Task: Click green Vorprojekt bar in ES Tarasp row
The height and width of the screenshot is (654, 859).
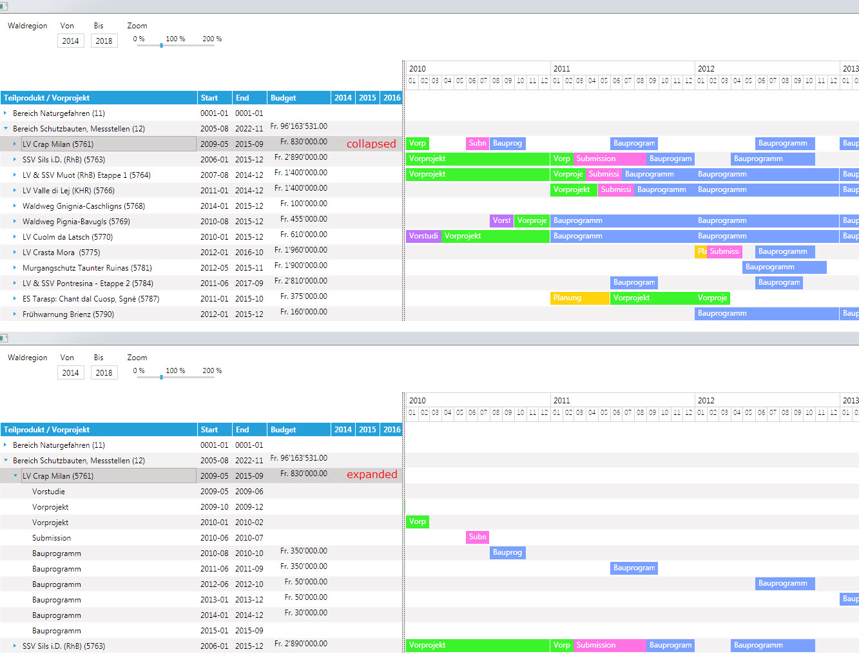Action: coord(652,298)
